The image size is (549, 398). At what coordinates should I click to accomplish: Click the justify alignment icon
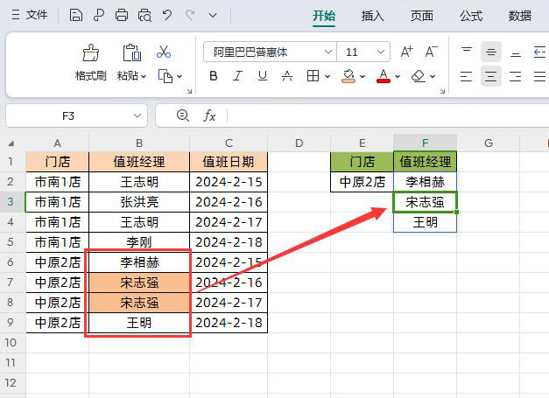pyautogui.click(x=539, y=76)
